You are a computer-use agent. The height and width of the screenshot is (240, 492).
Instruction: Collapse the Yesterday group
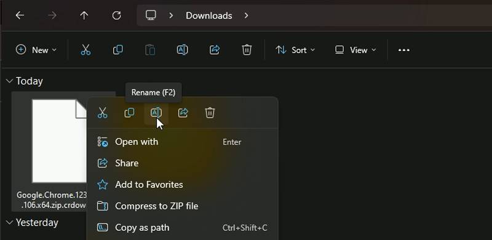10,222
